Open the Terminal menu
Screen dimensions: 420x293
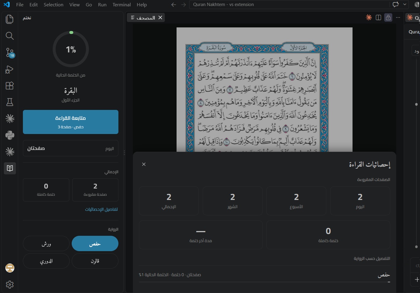pos(121,5)
